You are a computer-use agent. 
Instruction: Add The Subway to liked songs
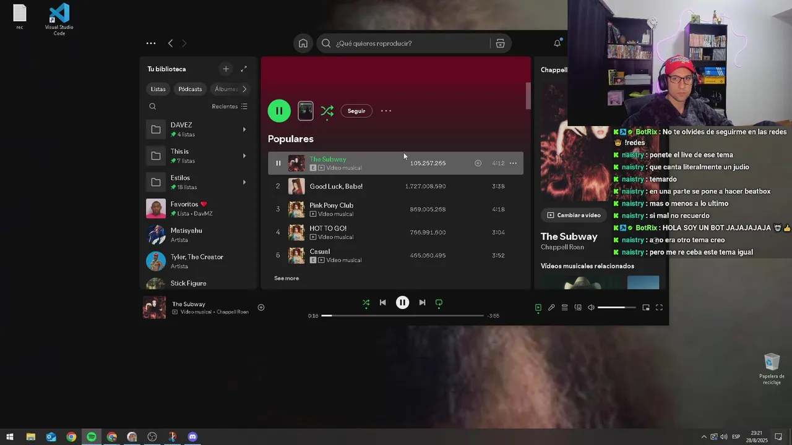[x=478, y=163]
